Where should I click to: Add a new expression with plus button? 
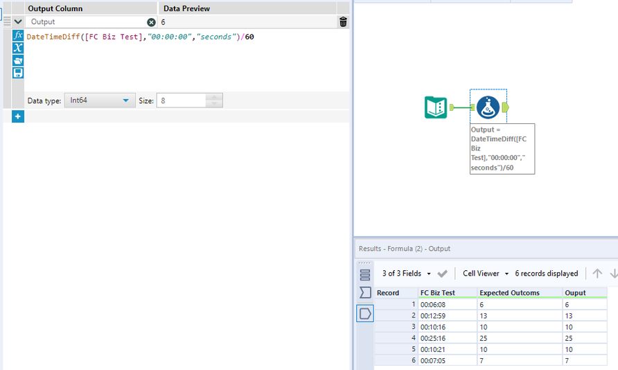(x=18, y=116)
